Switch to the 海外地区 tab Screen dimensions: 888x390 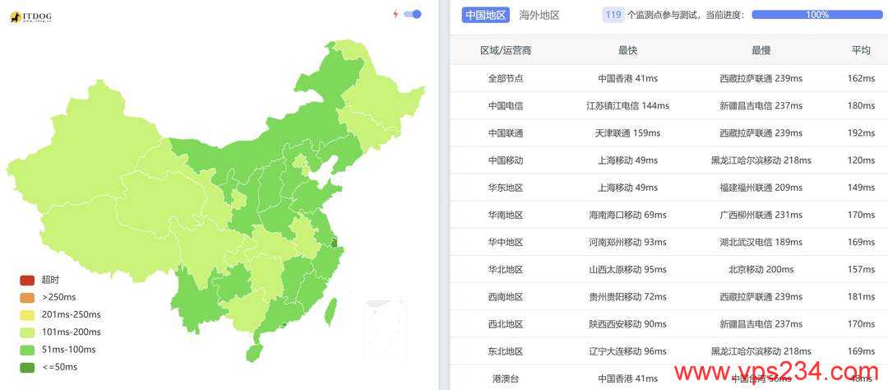(x=539, y=16)
